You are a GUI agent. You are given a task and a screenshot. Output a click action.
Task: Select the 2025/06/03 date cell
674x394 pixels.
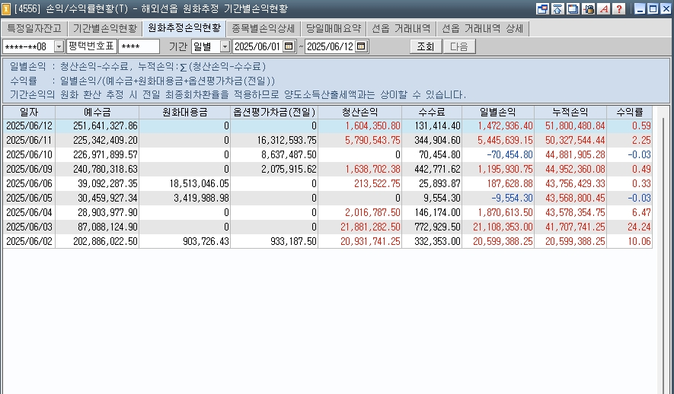click(29, 227)
